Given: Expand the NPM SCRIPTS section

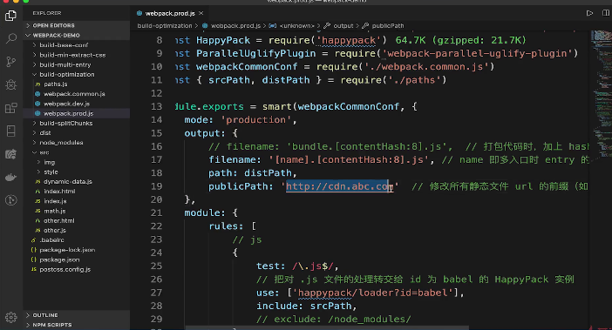Looking at the screenshot, I should pyautogui.click(x=77, y=325).
